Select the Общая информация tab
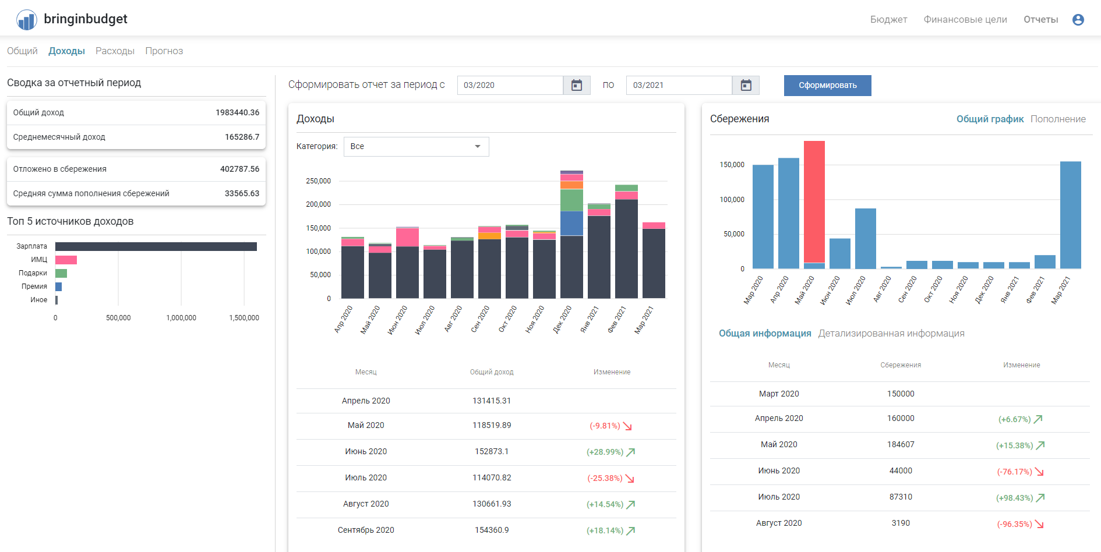The height and width of the screenshot is (552, 1101). 765,333
